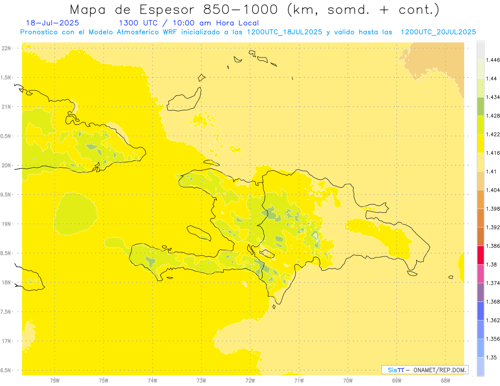Click the bright yellow swatch between 1.416 and 1.422
The image size is (500, 386).
(x=480, y=143)
